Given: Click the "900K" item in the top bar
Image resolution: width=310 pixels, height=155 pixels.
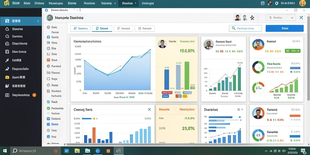Looking at the screenshot, I should [x=16, y=3].
